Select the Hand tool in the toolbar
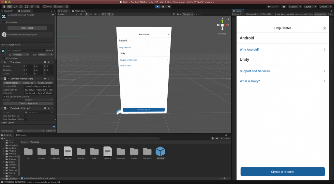Viewport: 334px width, 184px height. point(4,7)
